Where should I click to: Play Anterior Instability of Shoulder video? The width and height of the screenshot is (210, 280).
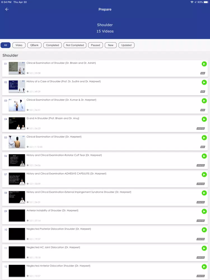[x=204, y=211]
